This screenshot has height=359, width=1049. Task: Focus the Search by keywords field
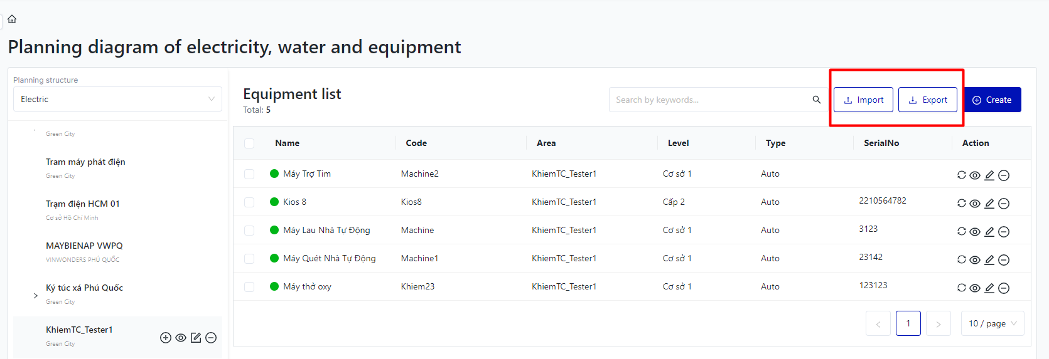(709, 100)
